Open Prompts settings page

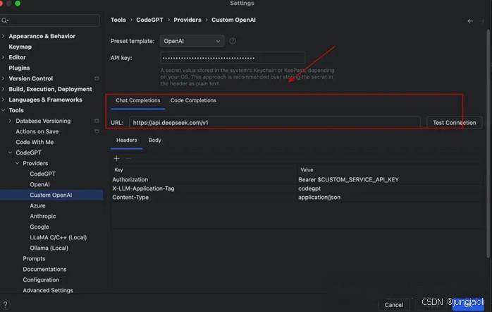coord(34,258)
